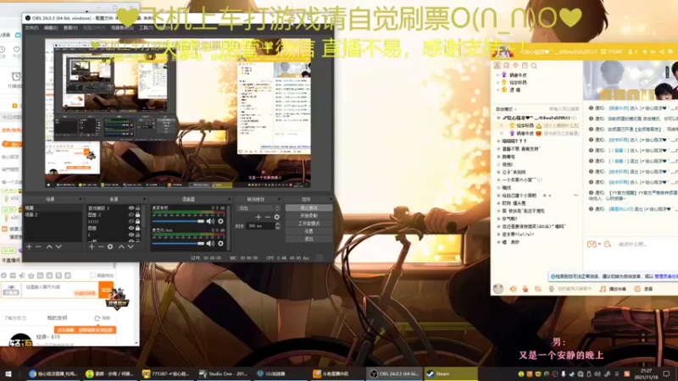Add a new source in OBS Sources panel
Image resolution: width=678 pixels, height=381 pixels.
[92, 246]
